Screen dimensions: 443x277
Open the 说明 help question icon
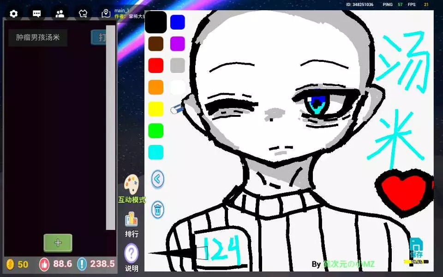click(x=132, y=253)
